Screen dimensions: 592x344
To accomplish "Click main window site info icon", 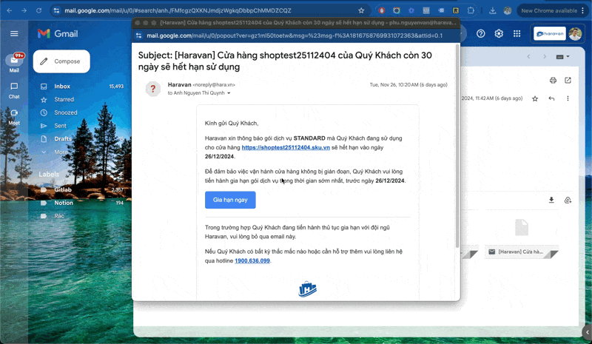I will click(57, 10).
